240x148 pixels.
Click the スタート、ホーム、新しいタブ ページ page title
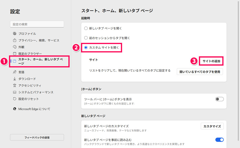(x=117, y=10)
